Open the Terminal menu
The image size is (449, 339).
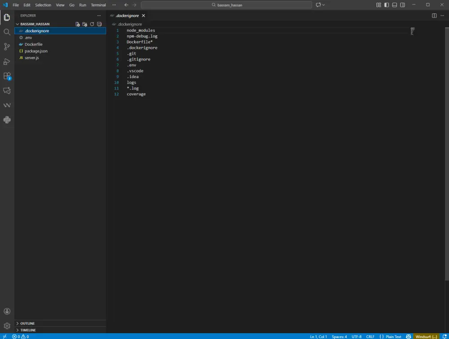[x=98, y=5]
